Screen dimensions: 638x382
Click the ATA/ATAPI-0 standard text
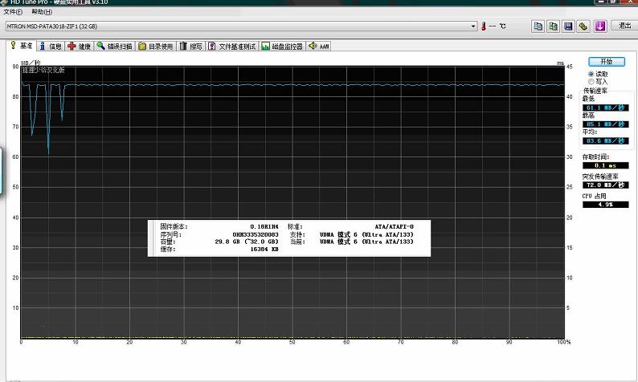[395, 226]
